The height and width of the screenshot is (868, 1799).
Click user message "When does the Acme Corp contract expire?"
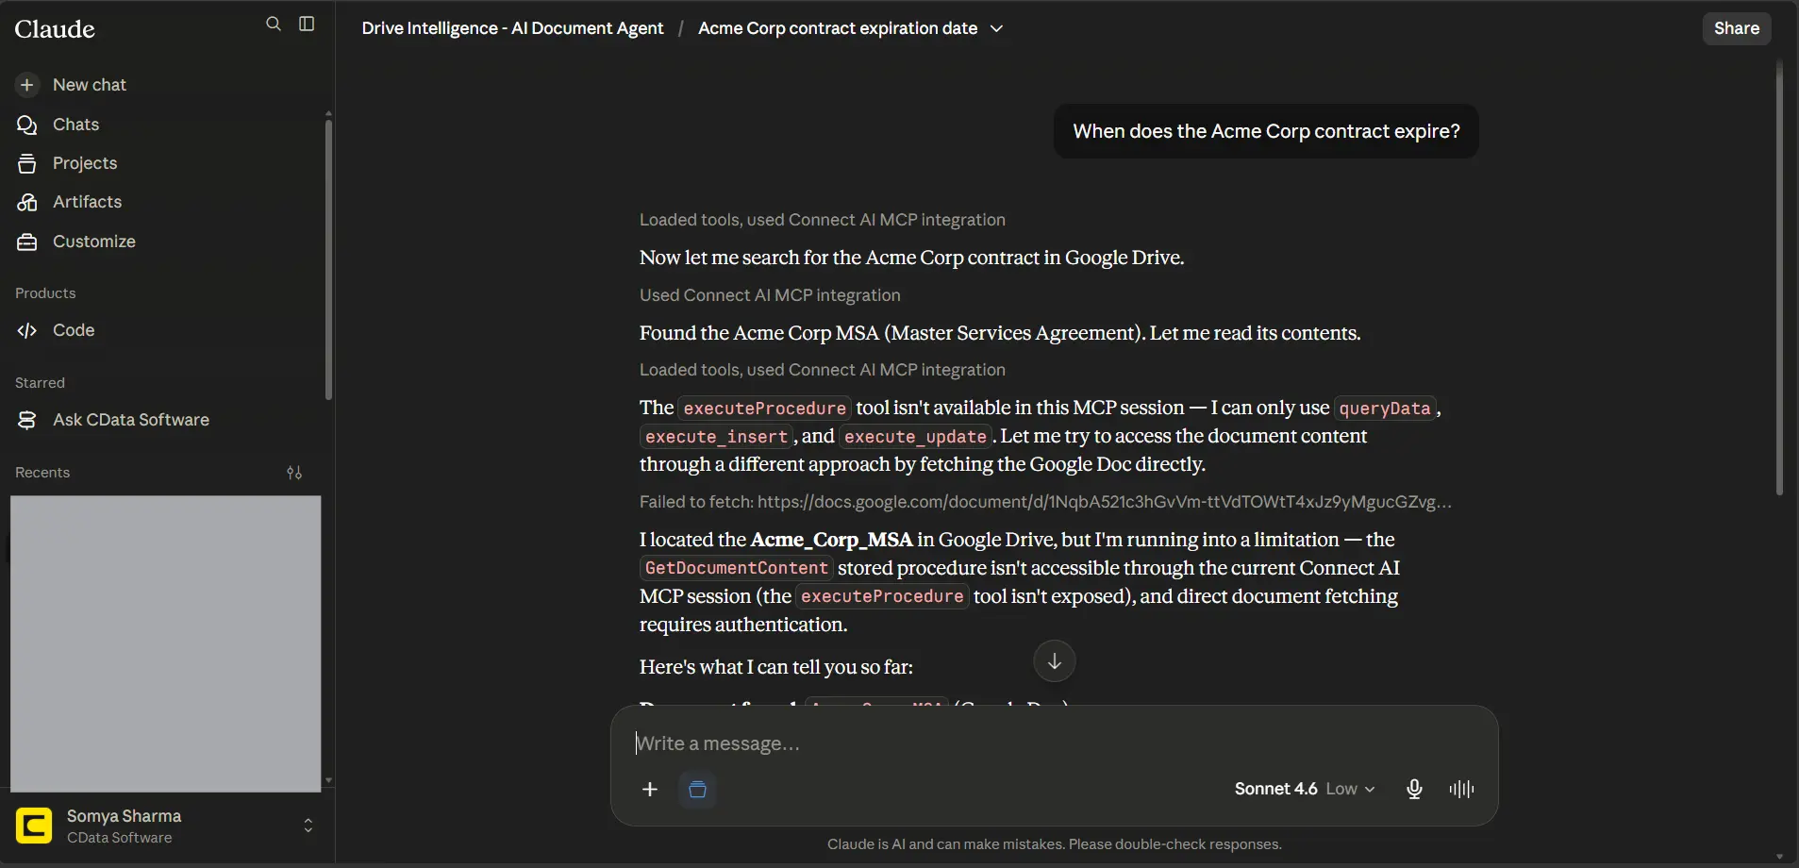1266,131
